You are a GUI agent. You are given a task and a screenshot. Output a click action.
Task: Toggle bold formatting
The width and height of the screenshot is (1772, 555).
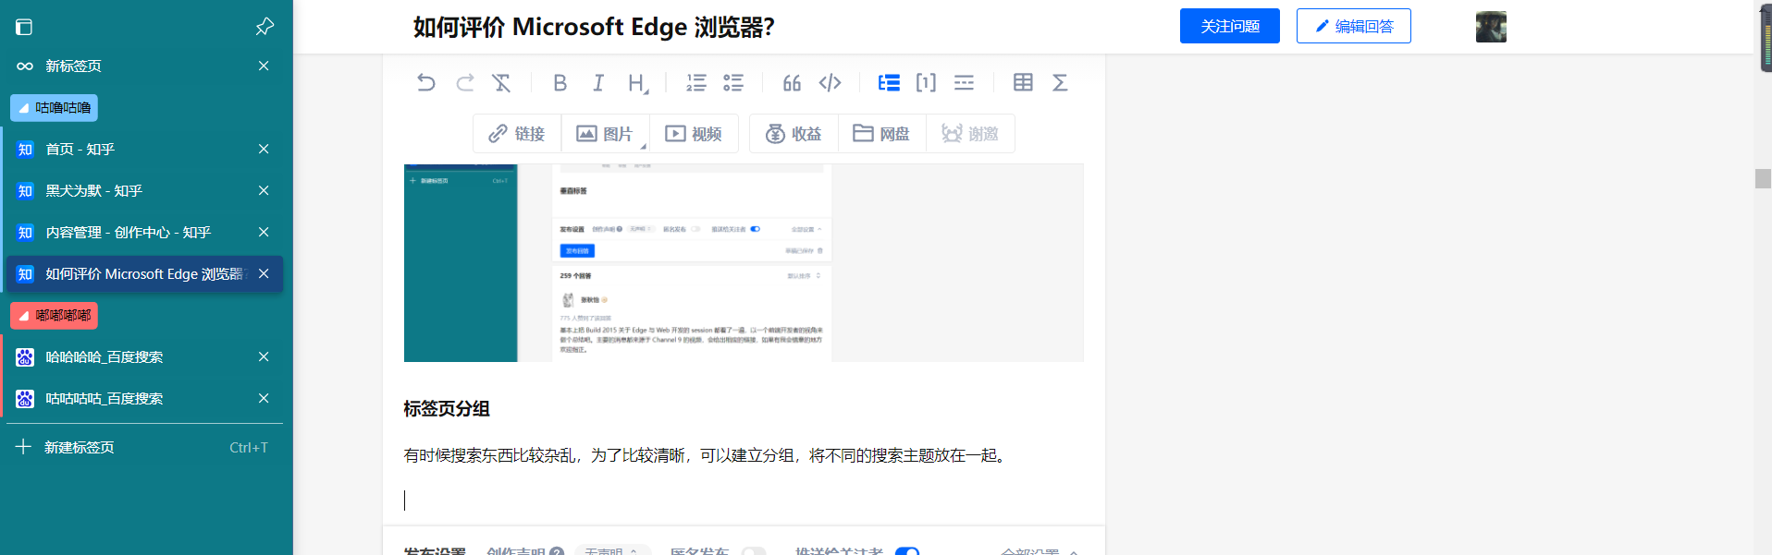(x=560, y=83)
